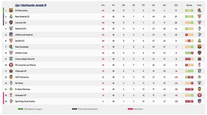This screenshot has height=115, width=207.
Task: Open Costa Adeje Tenerife team name link
Action: [25, 59]
